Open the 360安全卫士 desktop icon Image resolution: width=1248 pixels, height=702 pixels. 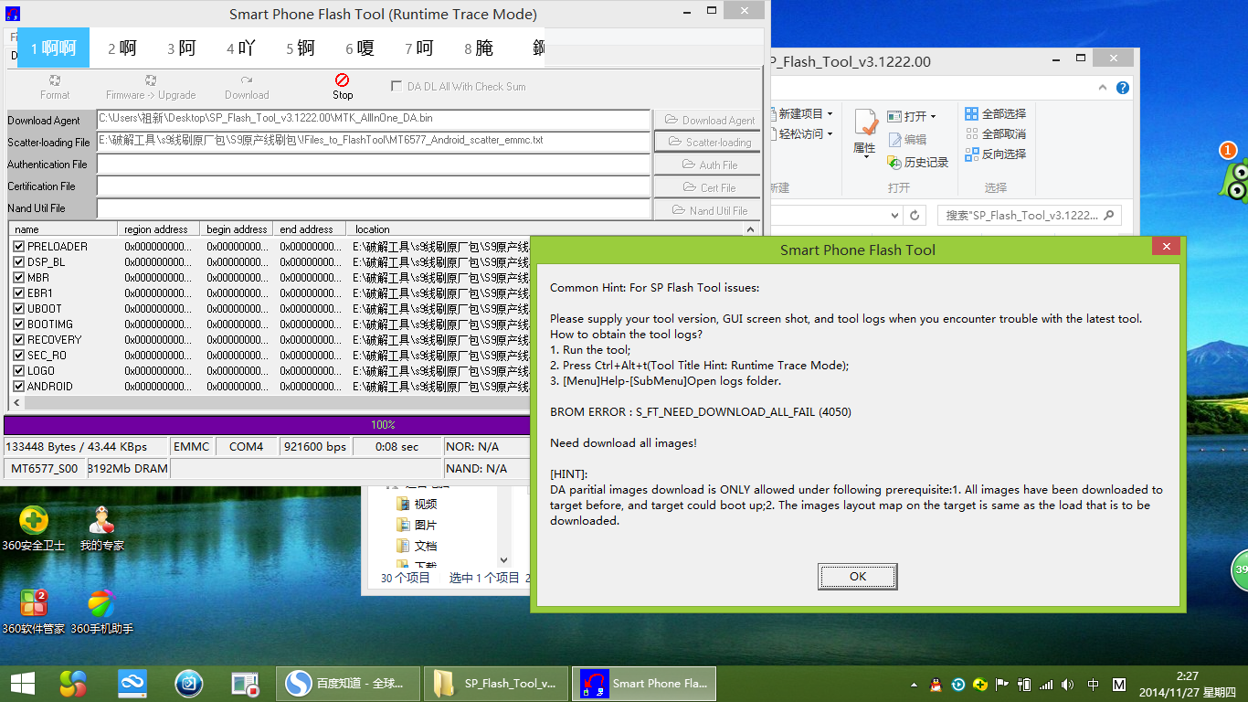(x=34, y=528)
